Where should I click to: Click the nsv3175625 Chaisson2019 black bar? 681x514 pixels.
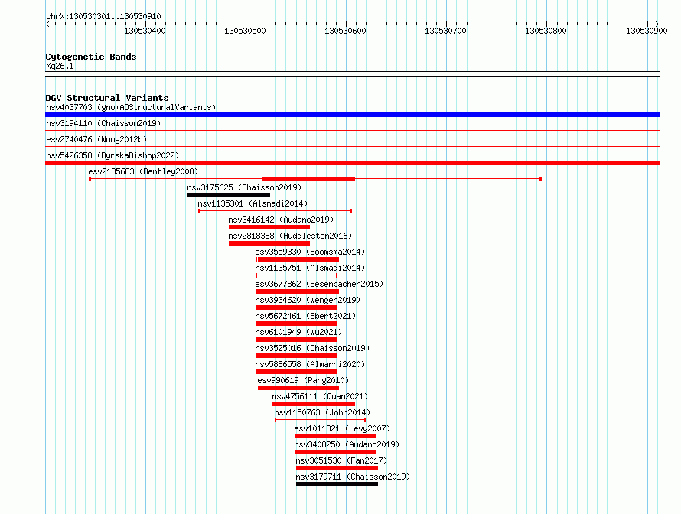click(229, 195)
